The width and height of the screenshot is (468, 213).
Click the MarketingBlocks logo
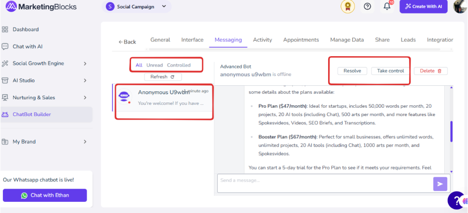click(x=41, y=7)
